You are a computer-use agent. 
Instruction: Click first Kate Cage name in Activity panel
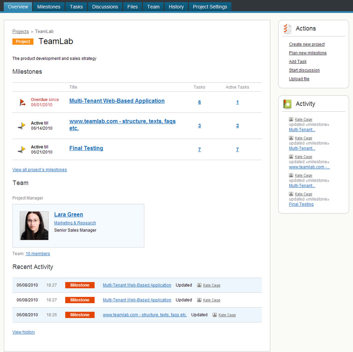303,119
